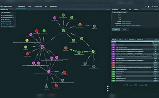Switch to the Intrusion Set top menu
The height and width of the screenshot is (98, 159).
pos(38,6)
